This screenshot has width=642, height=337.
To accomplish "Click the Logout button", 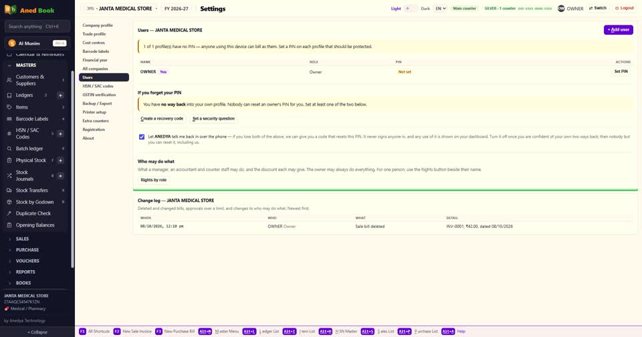I will click(x=625, y=8).
